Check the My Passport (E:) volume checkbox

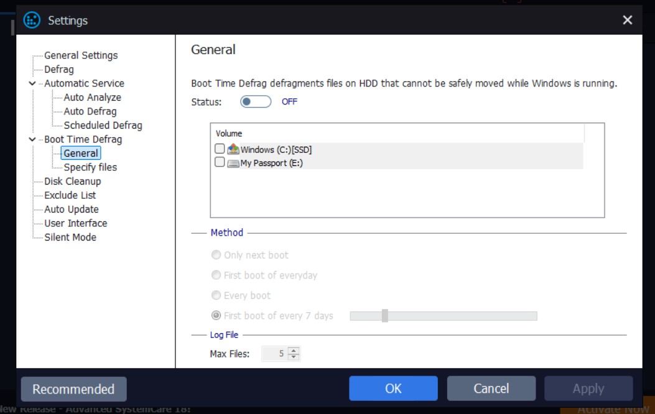tap(220, 162)
